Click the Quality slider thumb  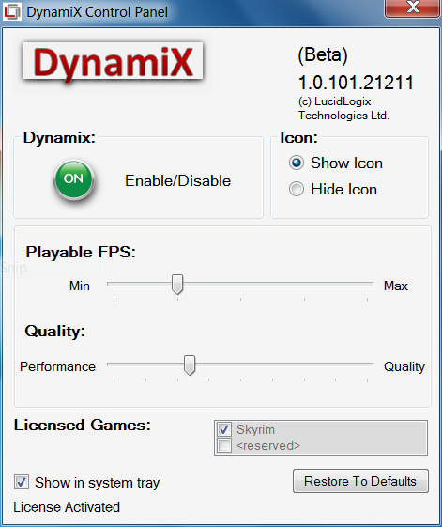pos(190,365)
